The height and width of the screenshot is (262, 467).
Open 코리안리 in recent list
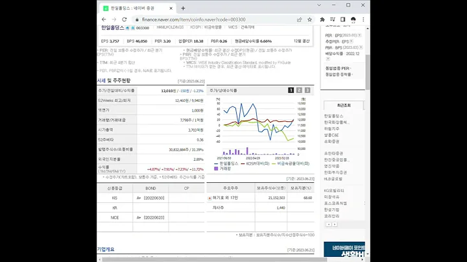click(x=331, y=216)
